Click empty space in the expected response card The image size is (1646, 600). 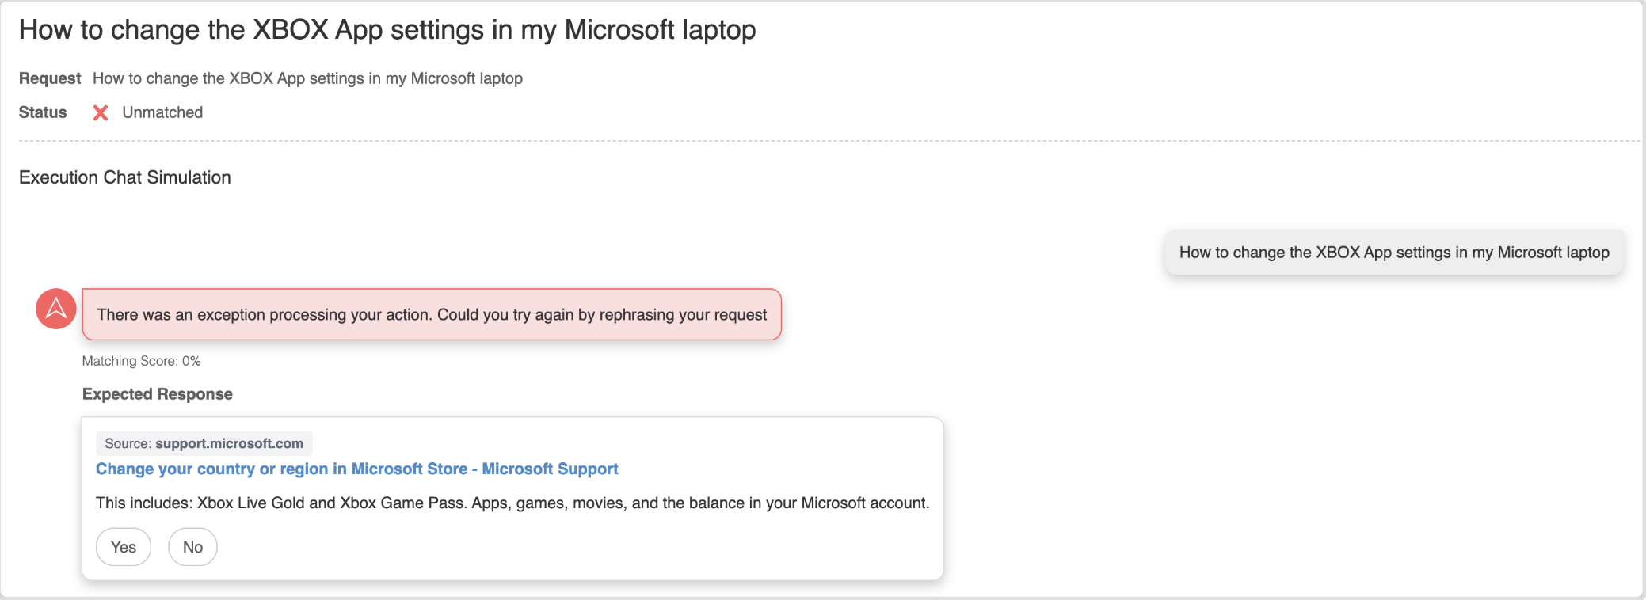(634, 546)
